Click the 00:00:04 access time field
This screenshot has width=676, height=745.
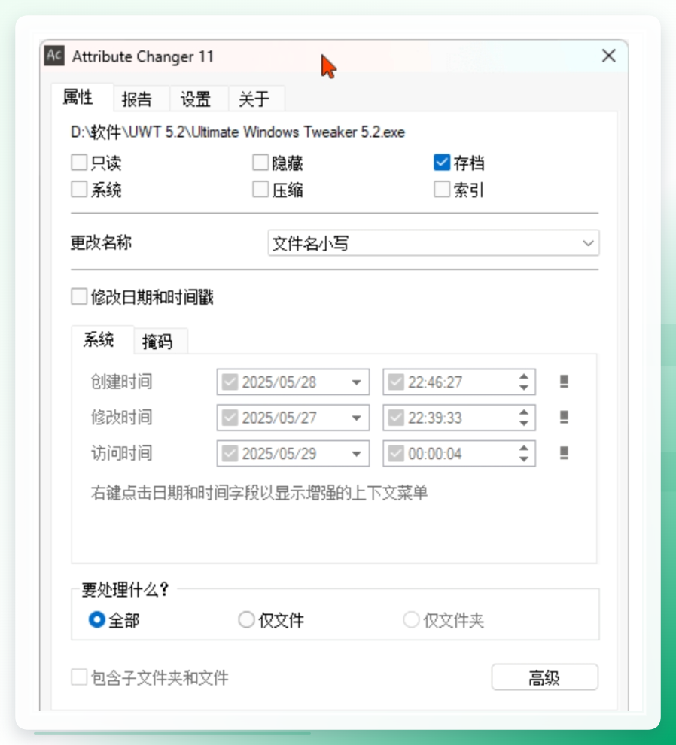pyautogui.click(x=459, y=453)
